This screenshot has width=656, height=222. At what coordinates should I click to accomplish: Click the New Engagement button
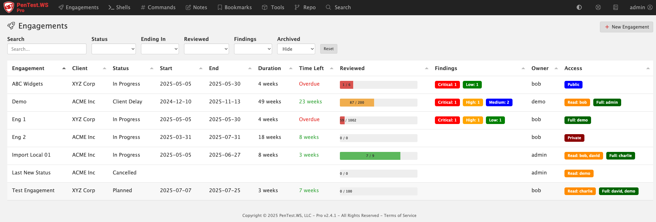pyautogui.click(x=627, y=27)
